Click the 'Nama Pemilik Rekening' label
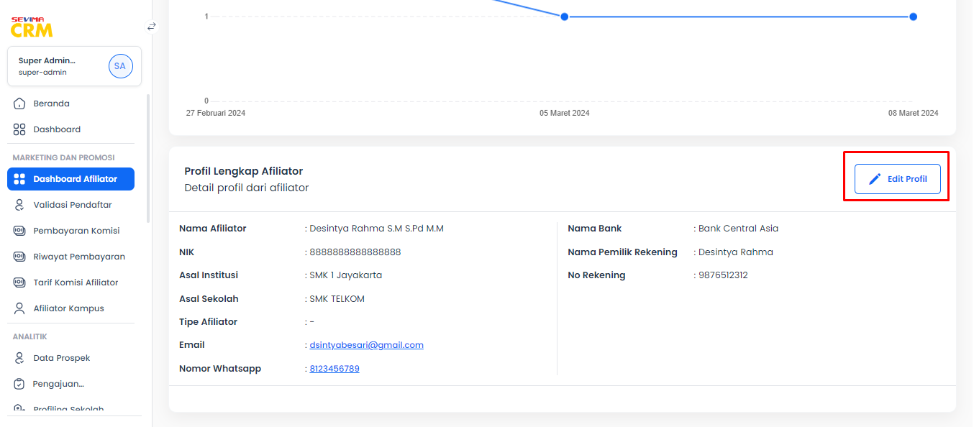The image size is (974, 427). pos(623,252)
